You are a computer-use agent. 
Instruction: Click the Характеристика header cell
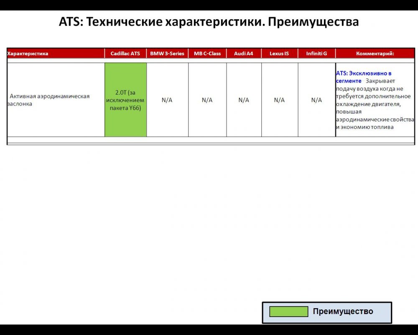click(x=27, y=53)
